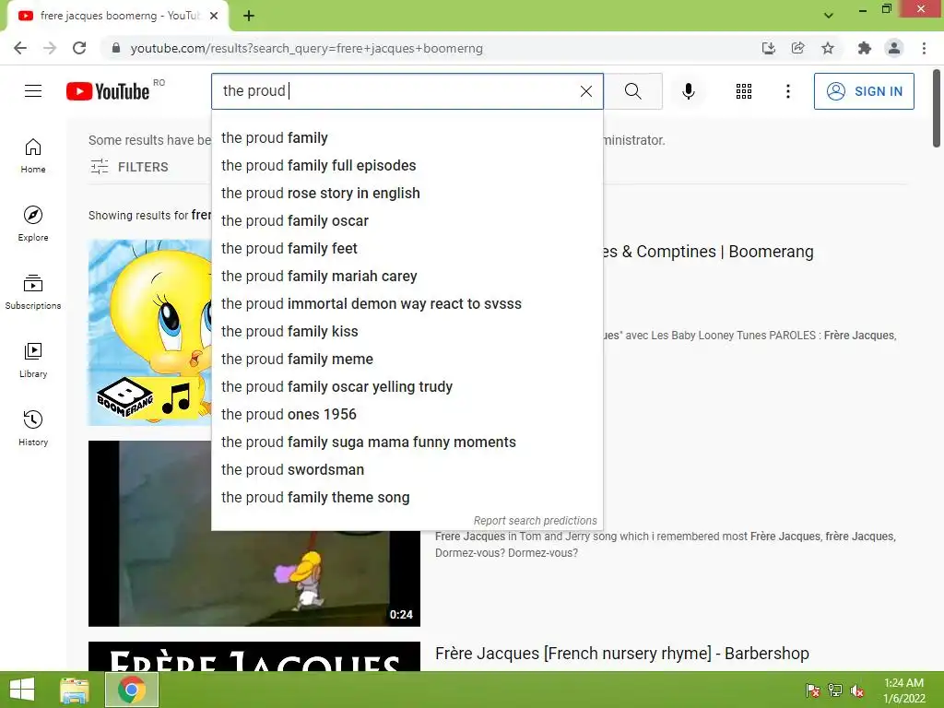This screenshot has height=708, width=944.
Task: Select "the proud family theme song"
Action: pos(407,498)
